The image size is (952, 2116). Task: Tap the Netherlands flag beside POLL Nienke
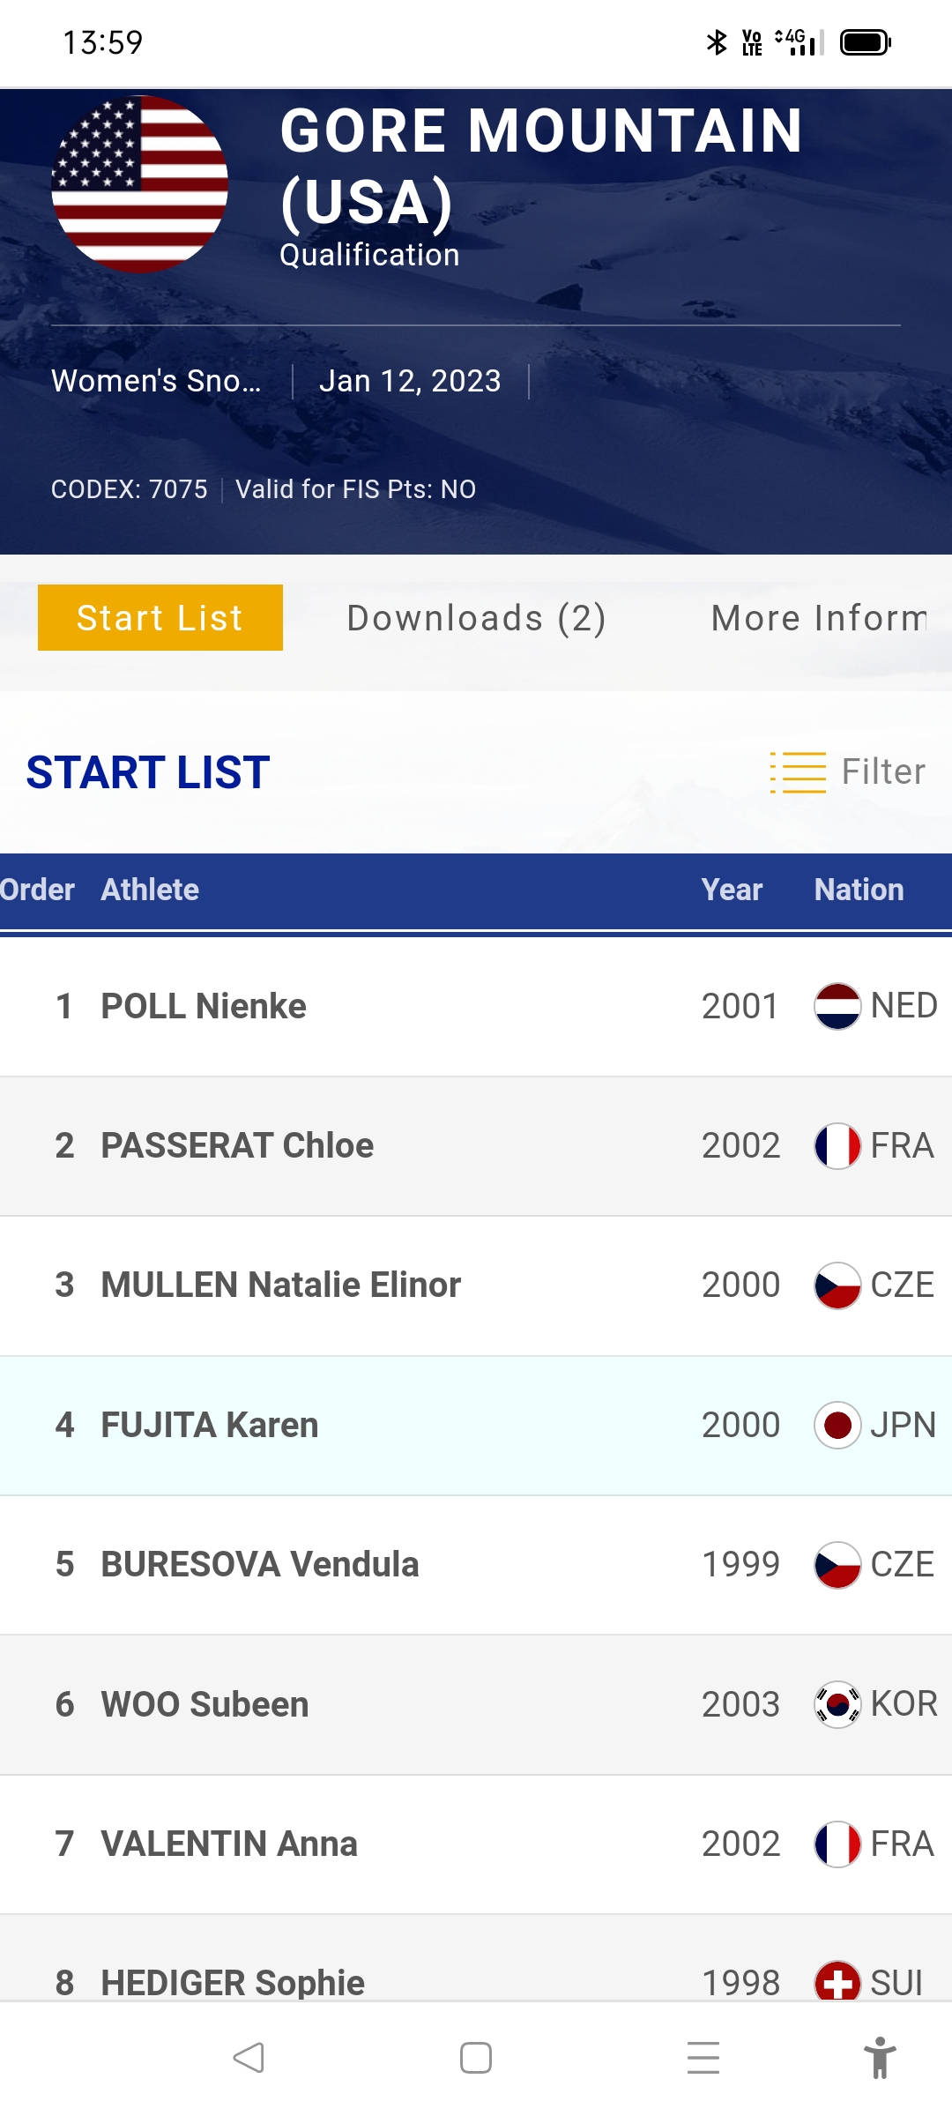click(837, 1006)
